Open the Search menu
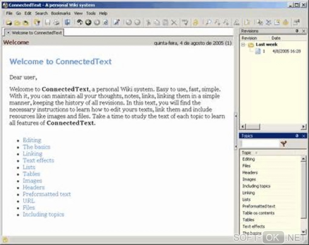The height and width of the screenshot is (245, 309). pyautogui.click(x=42, y=13)
